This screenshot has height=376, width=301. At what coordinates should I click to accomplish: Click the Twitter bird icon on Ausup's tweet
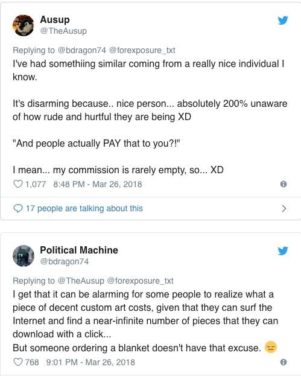(283, 21)
